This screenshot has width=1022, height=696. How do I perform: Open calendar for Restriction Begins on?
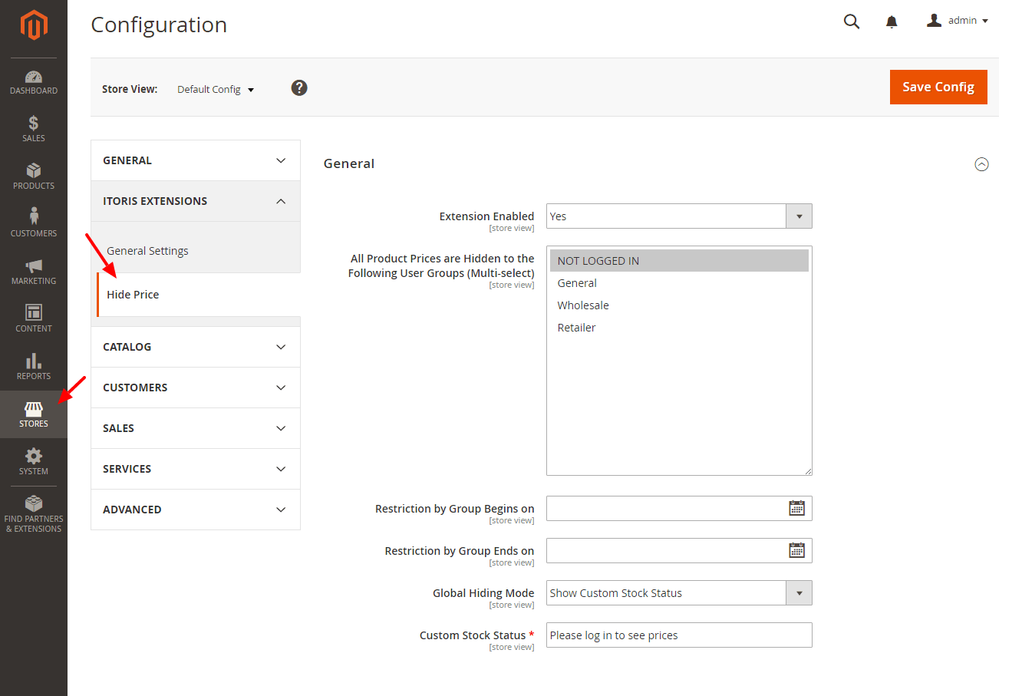pos(796,508)
